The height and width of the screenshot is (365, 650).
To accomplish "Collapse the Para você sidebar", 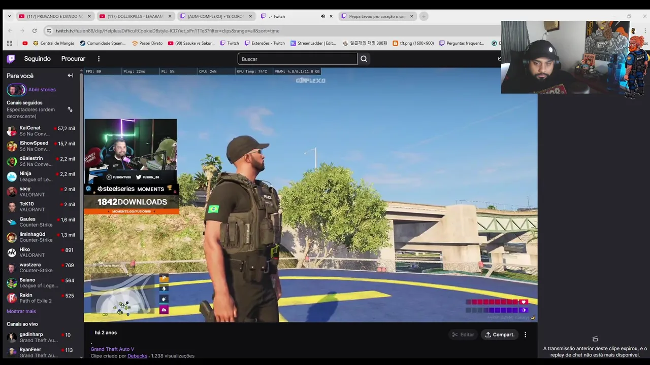I will 71,76.
